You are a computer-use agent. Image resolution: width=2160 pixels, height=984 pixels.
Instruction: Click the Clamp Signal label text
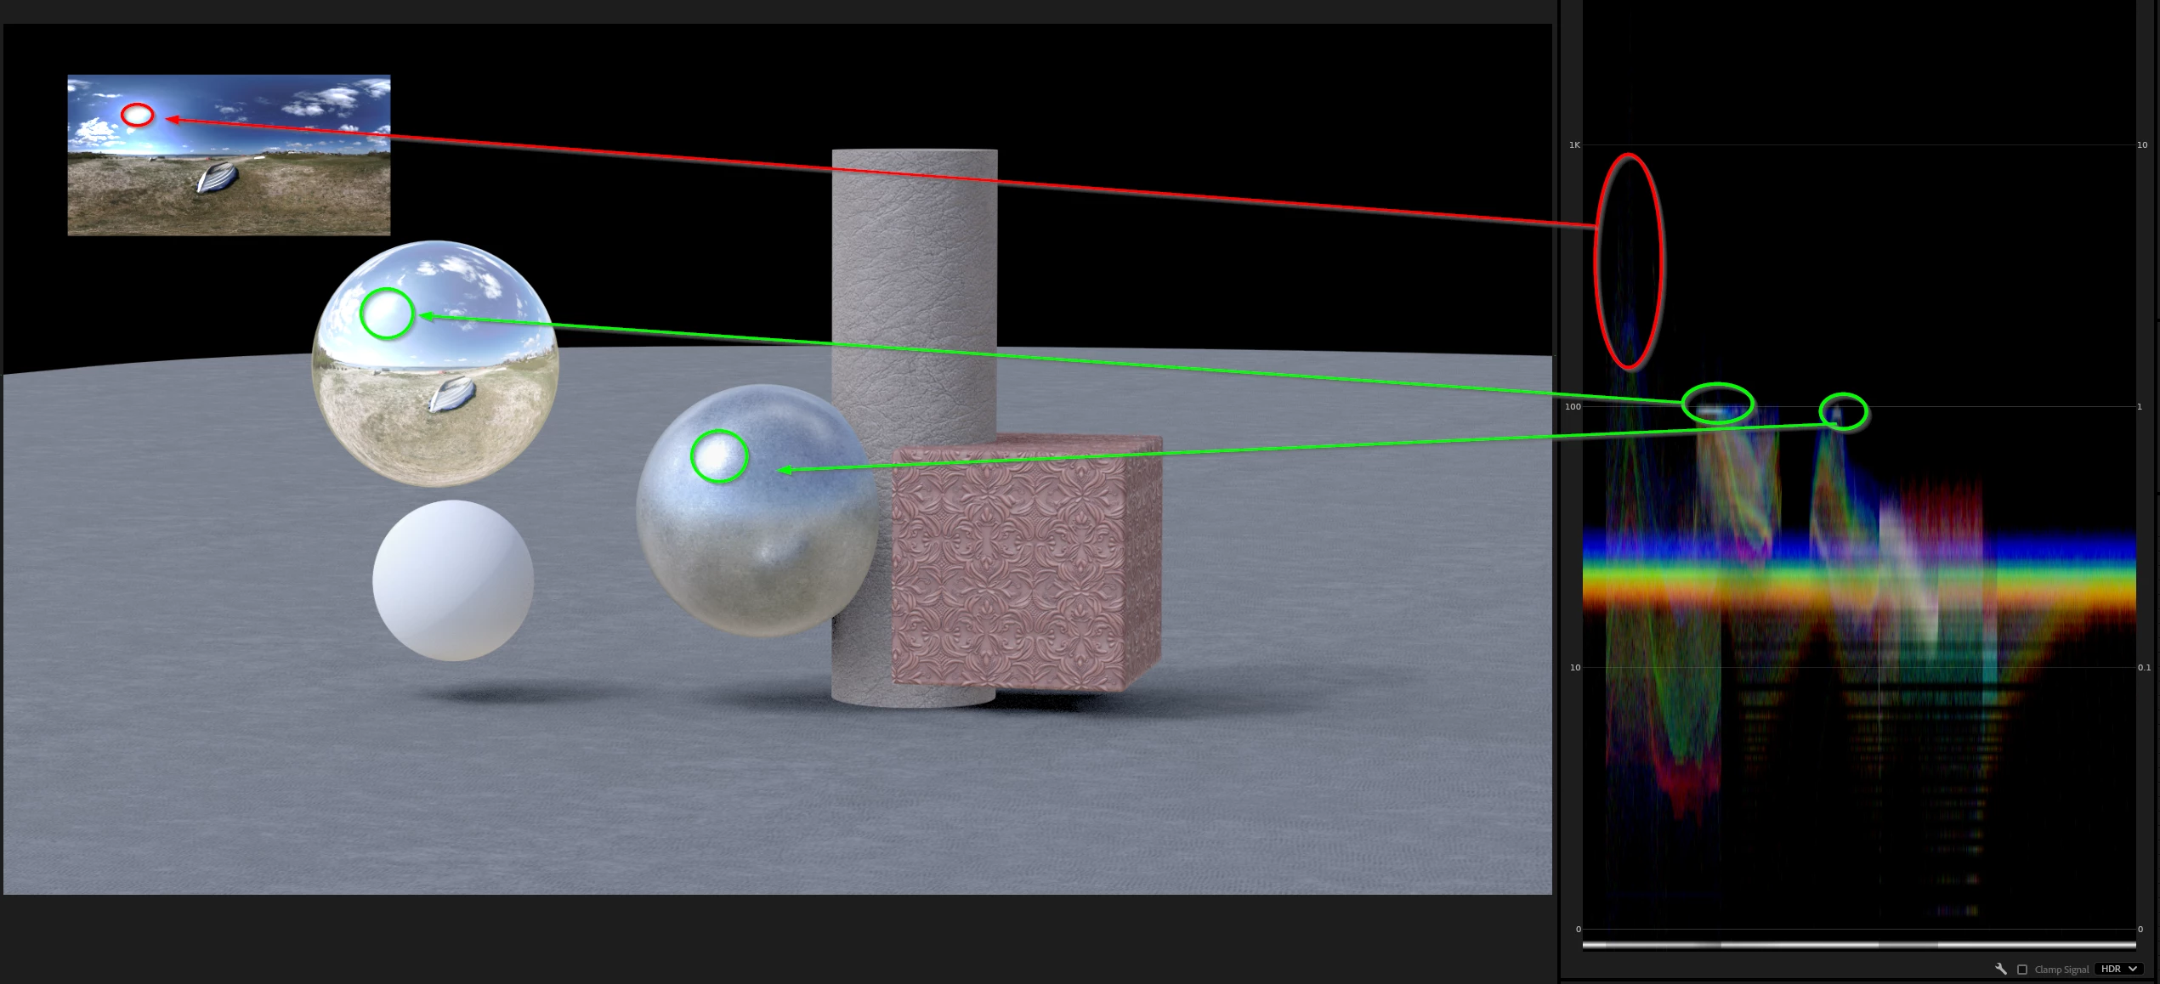click(x=2061, y=970)
